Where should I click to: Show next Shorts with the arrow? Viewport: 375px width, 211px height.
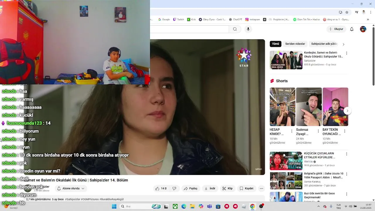click(347, 111)
